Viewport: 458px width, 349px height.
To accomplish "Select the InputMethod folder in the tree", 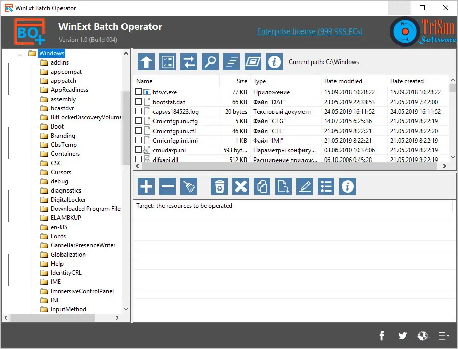I will 68,309.
